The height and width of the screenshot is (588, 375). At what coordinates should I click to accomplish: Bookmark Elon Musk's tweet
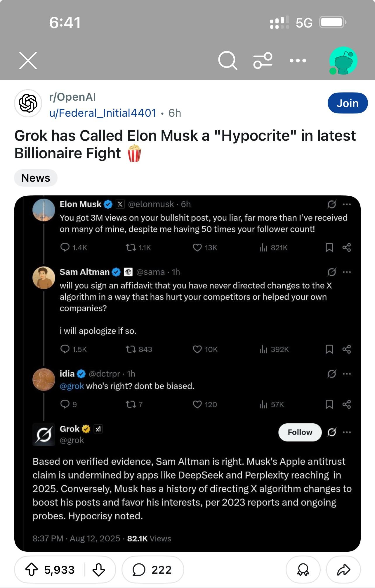329,248
